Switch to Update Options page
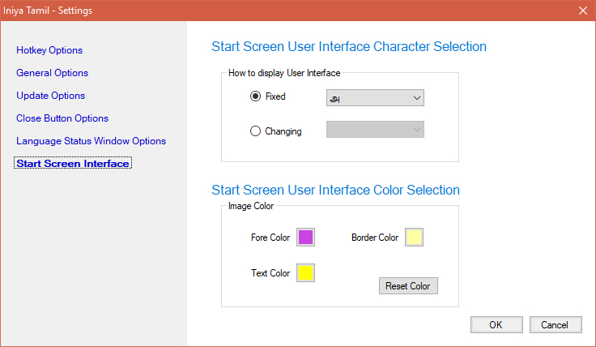Image resolution: width=596 pixels, height=347 pixels. (x=50, y=96)
